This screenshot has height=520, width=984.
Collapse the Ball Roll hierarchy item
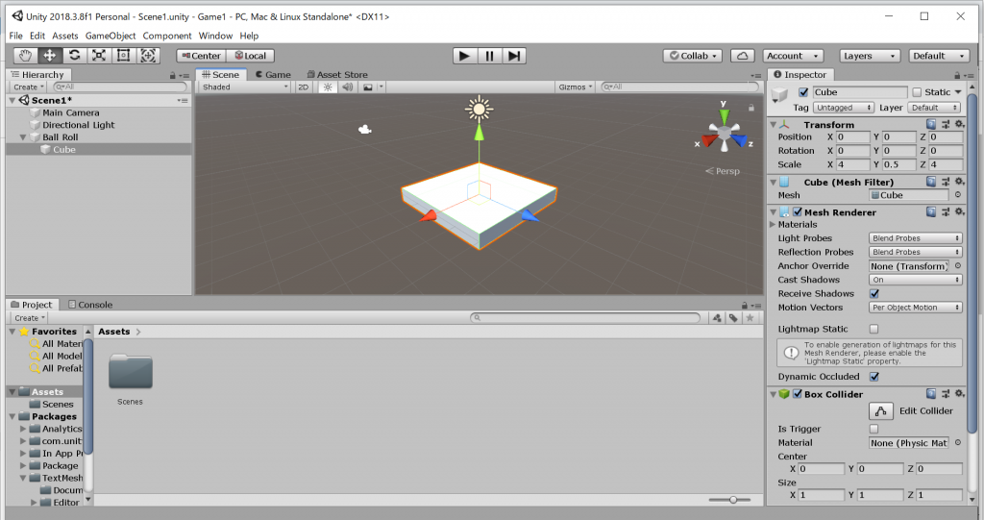[x=23, y=137]
